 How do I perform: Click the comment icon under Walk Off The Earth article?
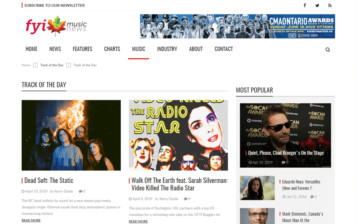[186, 199]
